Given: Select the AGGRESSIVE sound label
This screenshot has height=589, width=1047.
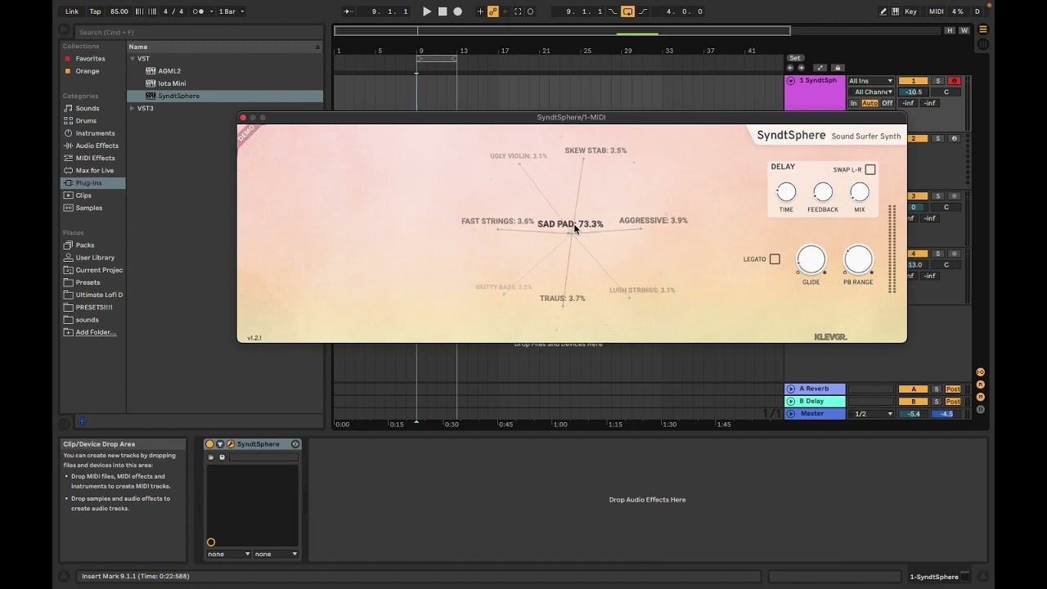Looking at the screenshot, I should point(654,220).
